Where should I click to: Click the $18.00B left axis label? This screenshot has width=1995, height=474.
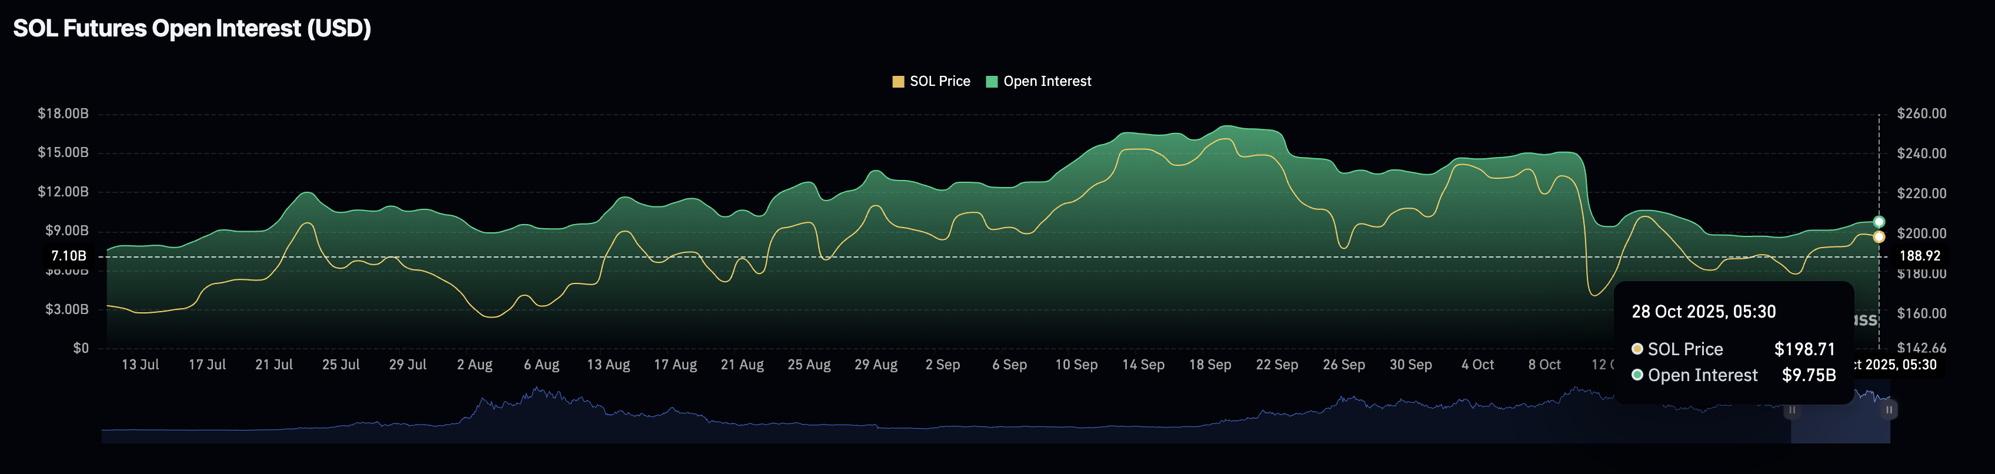point(63,114)
